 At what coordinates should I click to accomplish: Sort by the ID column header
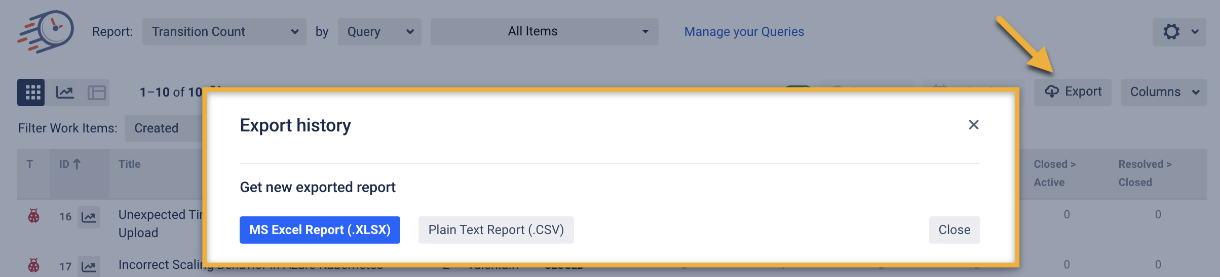(70, 164)
